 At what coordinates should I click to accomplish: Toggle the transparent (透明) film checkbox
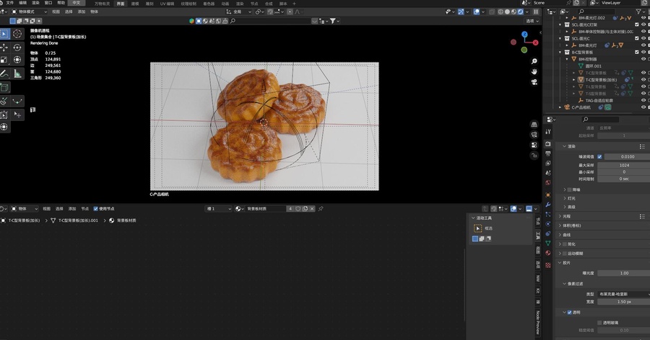tap(569, 313)
